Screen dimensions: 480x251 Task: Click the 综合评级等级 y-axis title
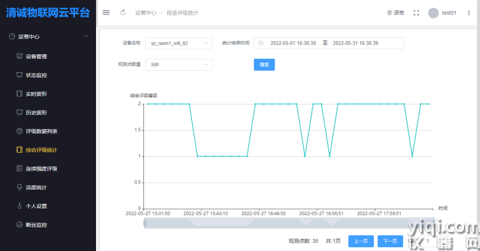coord(144,96)
